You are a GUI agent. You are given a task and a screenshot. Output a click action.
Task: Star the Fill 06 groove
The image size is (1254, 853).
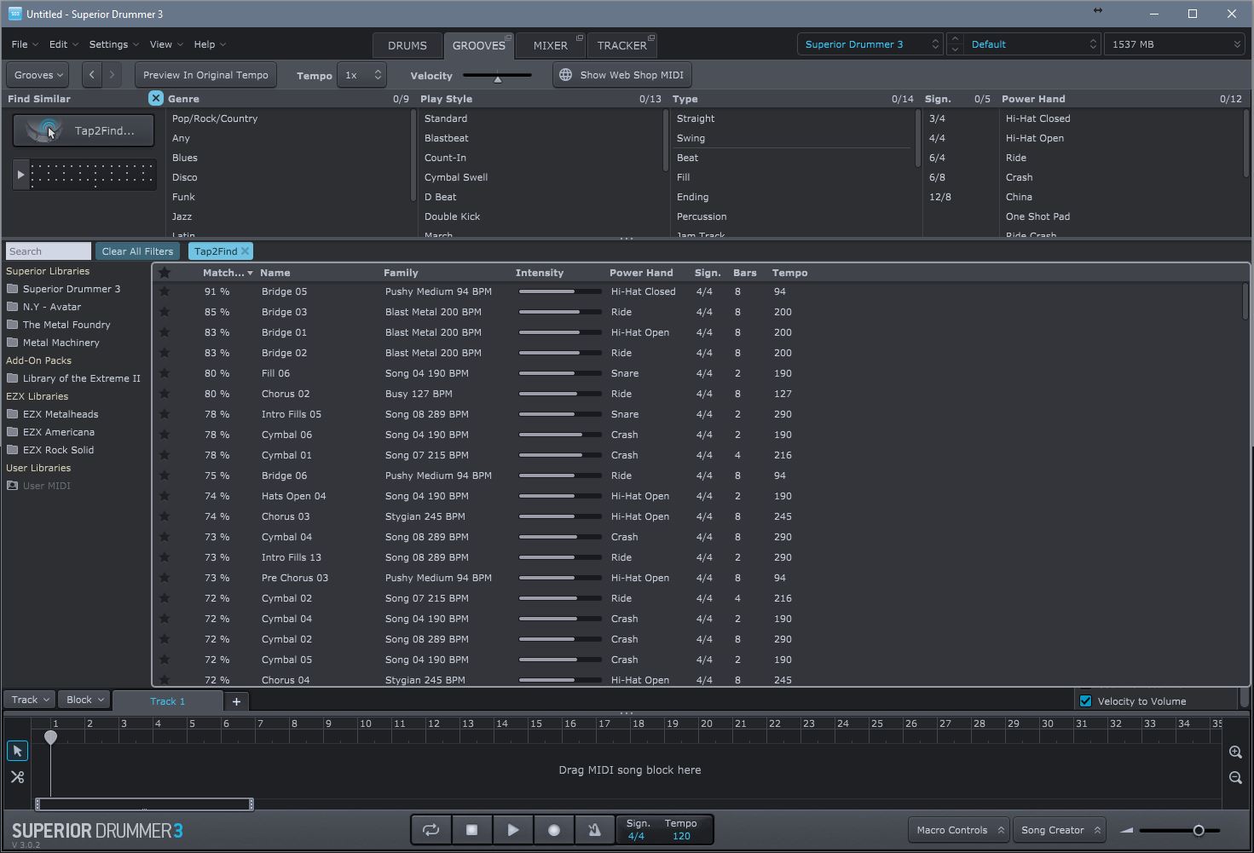(165, 373)
